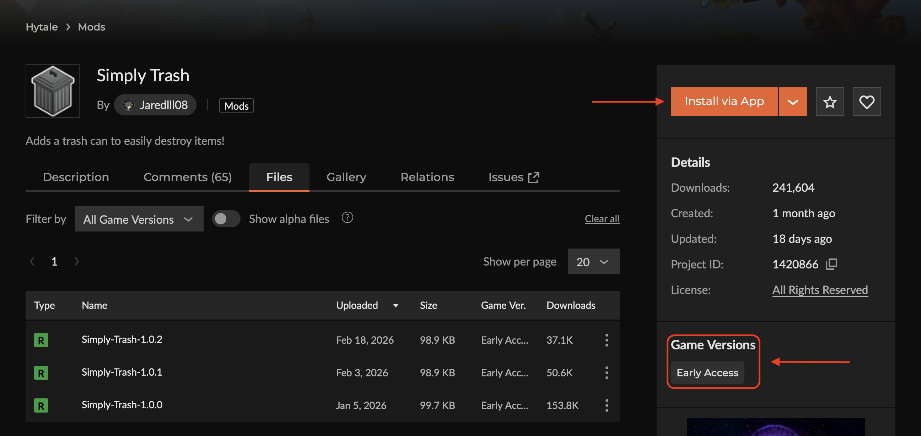Open the alpha files help question icon

tap(347, 218)
